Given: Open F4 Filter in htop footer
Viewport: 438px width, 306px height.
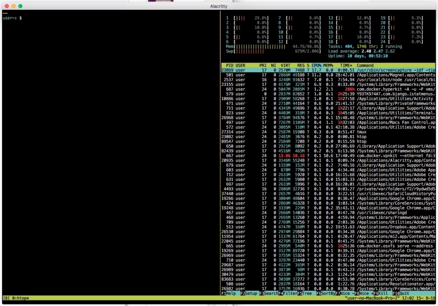Looking at the screenshot, I should pyautogui.click(x=288, y=294).
